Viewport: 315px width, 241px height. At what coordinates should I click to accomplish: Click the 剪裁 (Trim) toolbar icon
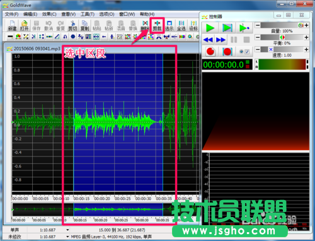[x=157, y=26]
